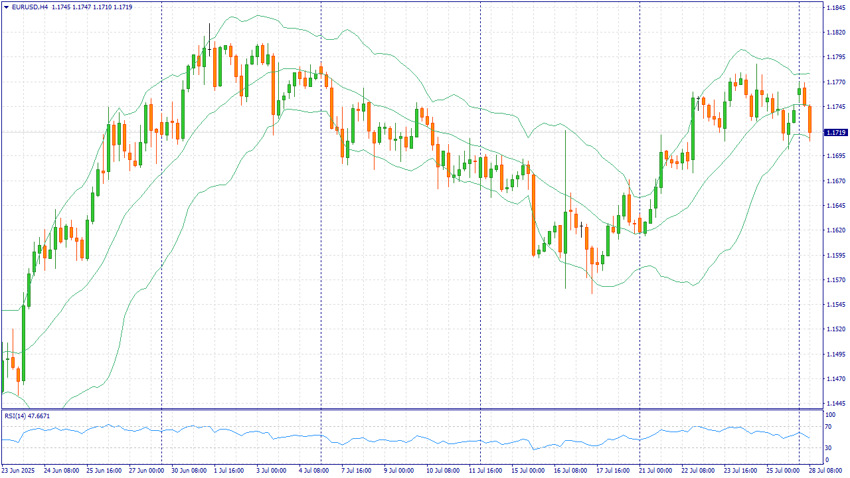The height and width of the screenshot is (478, 850).
Task: Click the 1.1645 price axis label
Action: point(835,206)
